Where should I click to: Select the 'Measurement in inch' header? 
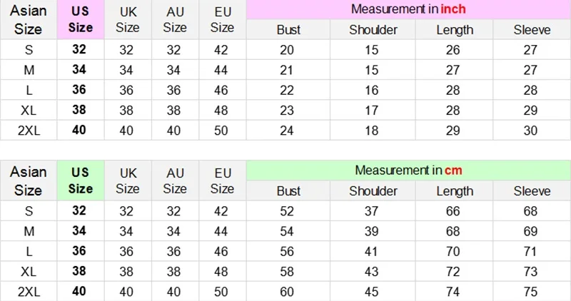coord(408,9)
